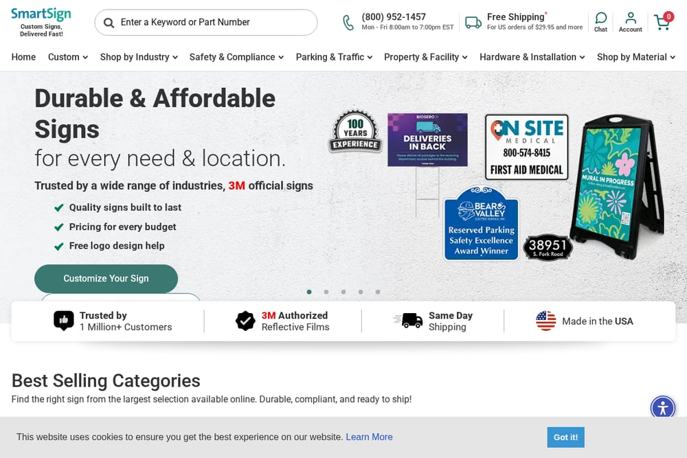Click the Pricing for every budget text

tap(123, 227)
